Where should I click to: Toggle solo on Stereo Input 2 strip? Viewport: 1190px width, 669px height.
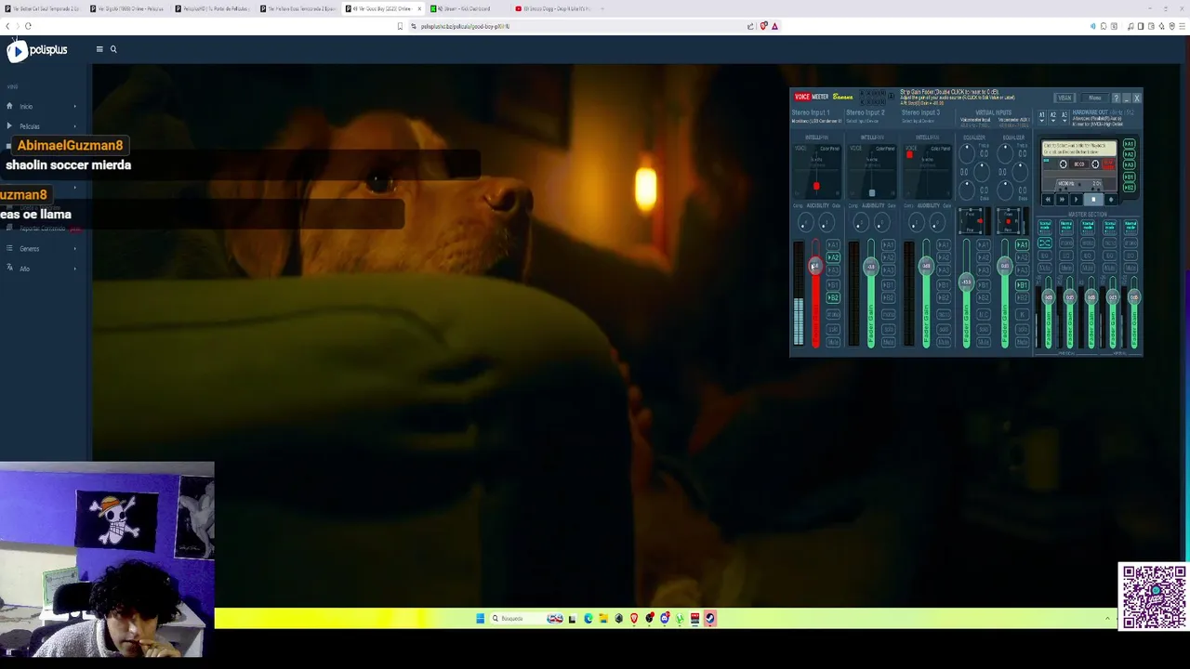[x=889, y=329]
